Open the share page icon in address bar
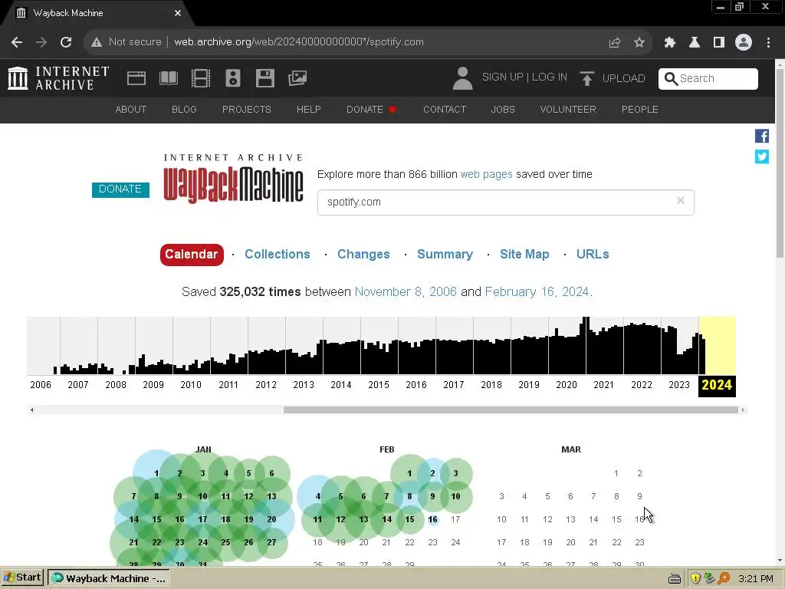 (x=614, y=43)
